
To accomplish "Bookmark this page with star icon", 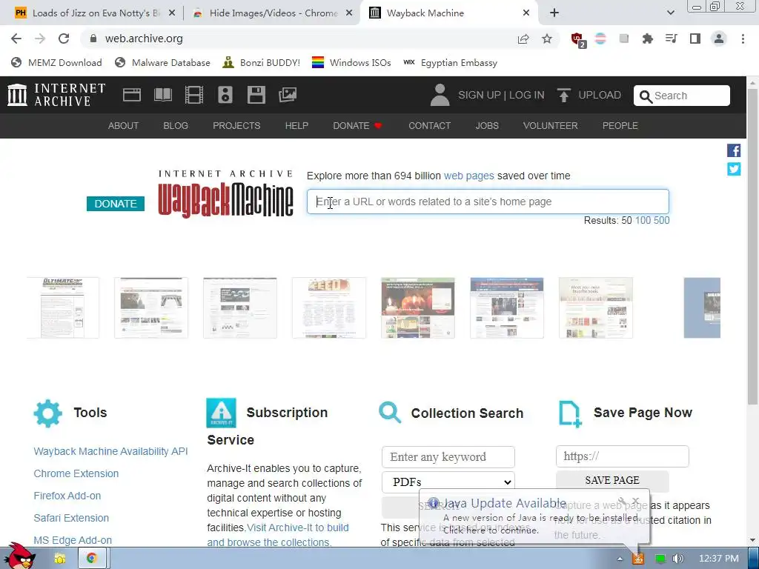I will tap(547, 39).
